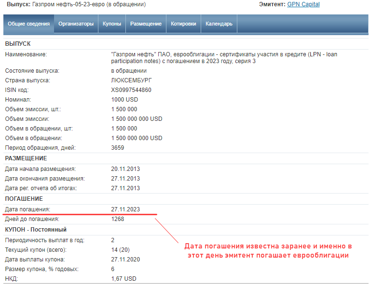Viewport: 370px width, 286px height.
Task: Select current coupon value 14 (20)
Action: pos(120,250)
